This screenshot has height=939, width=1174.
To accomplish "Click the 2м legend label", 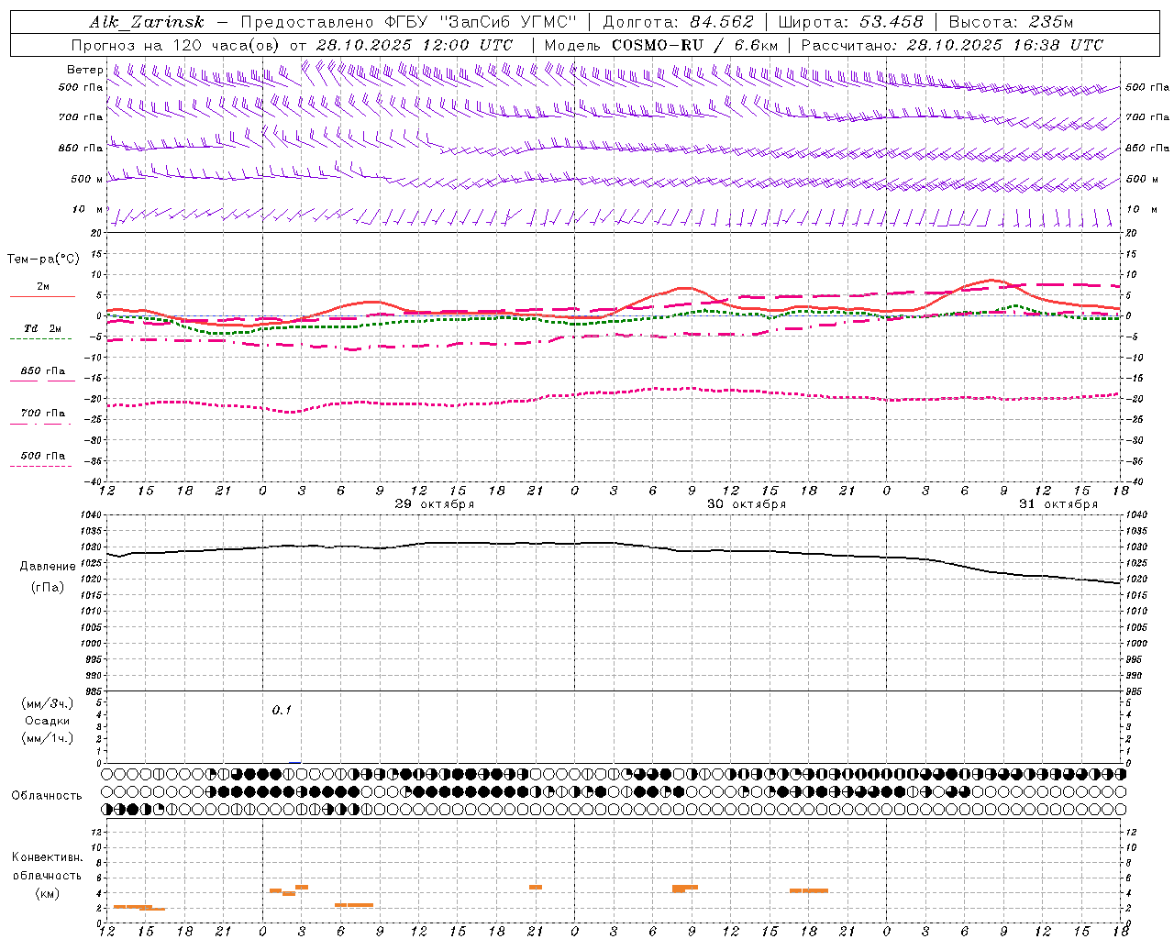I will 43,287.
